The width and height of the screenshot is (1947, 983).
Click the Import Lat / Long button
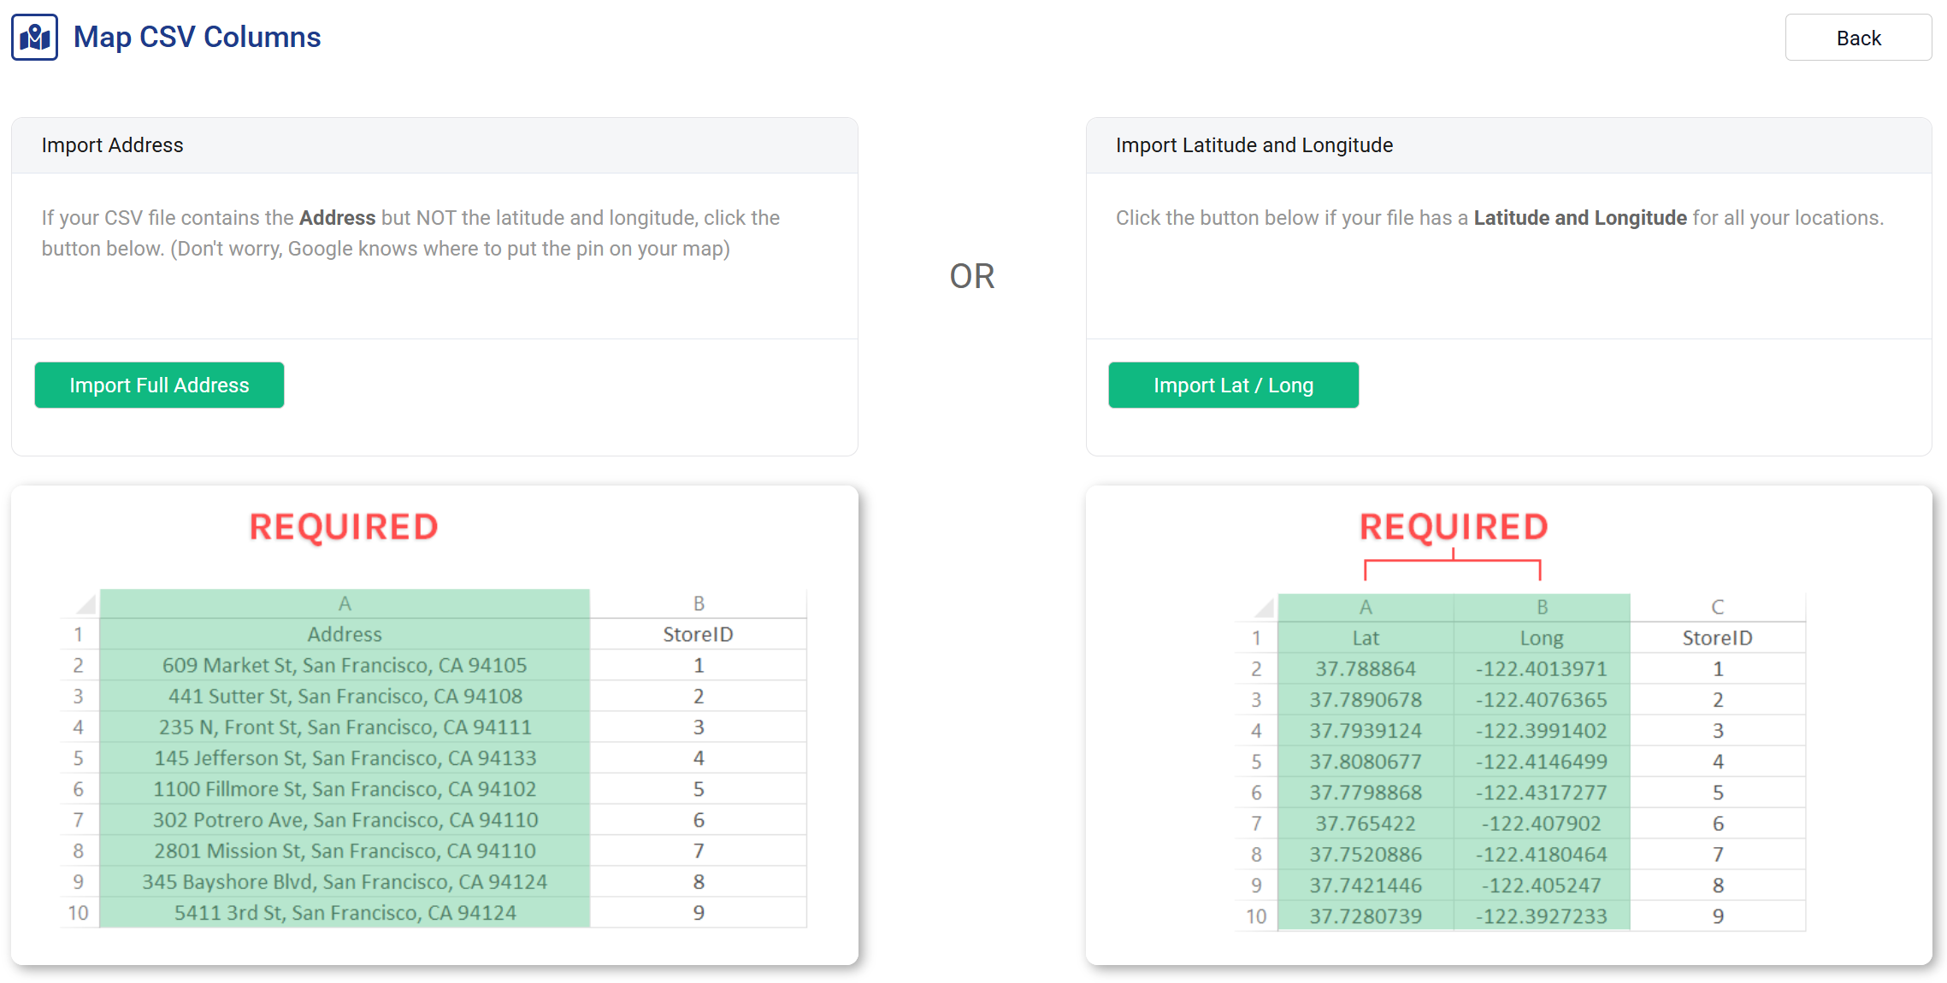[1233, 385]
